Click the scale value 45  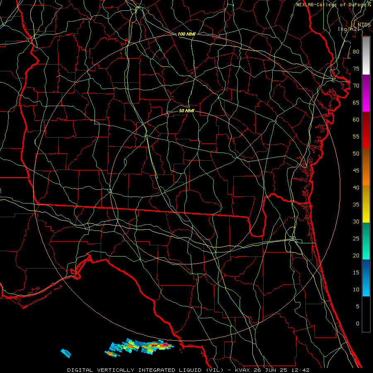[356, 171]
